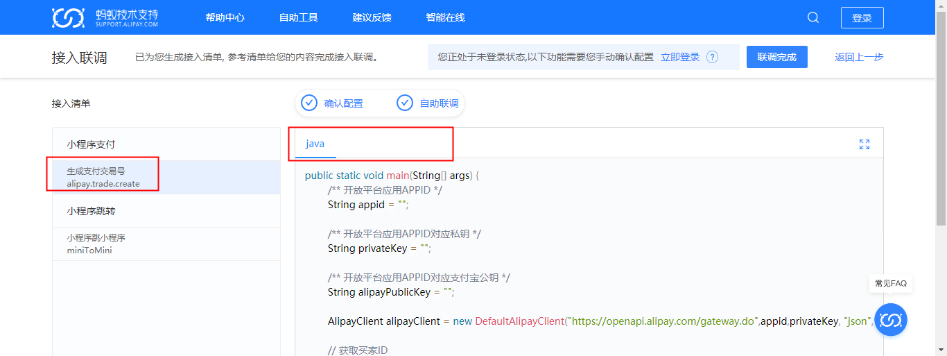
Task: Click the help question mark icon
Action: pos(712,57)
